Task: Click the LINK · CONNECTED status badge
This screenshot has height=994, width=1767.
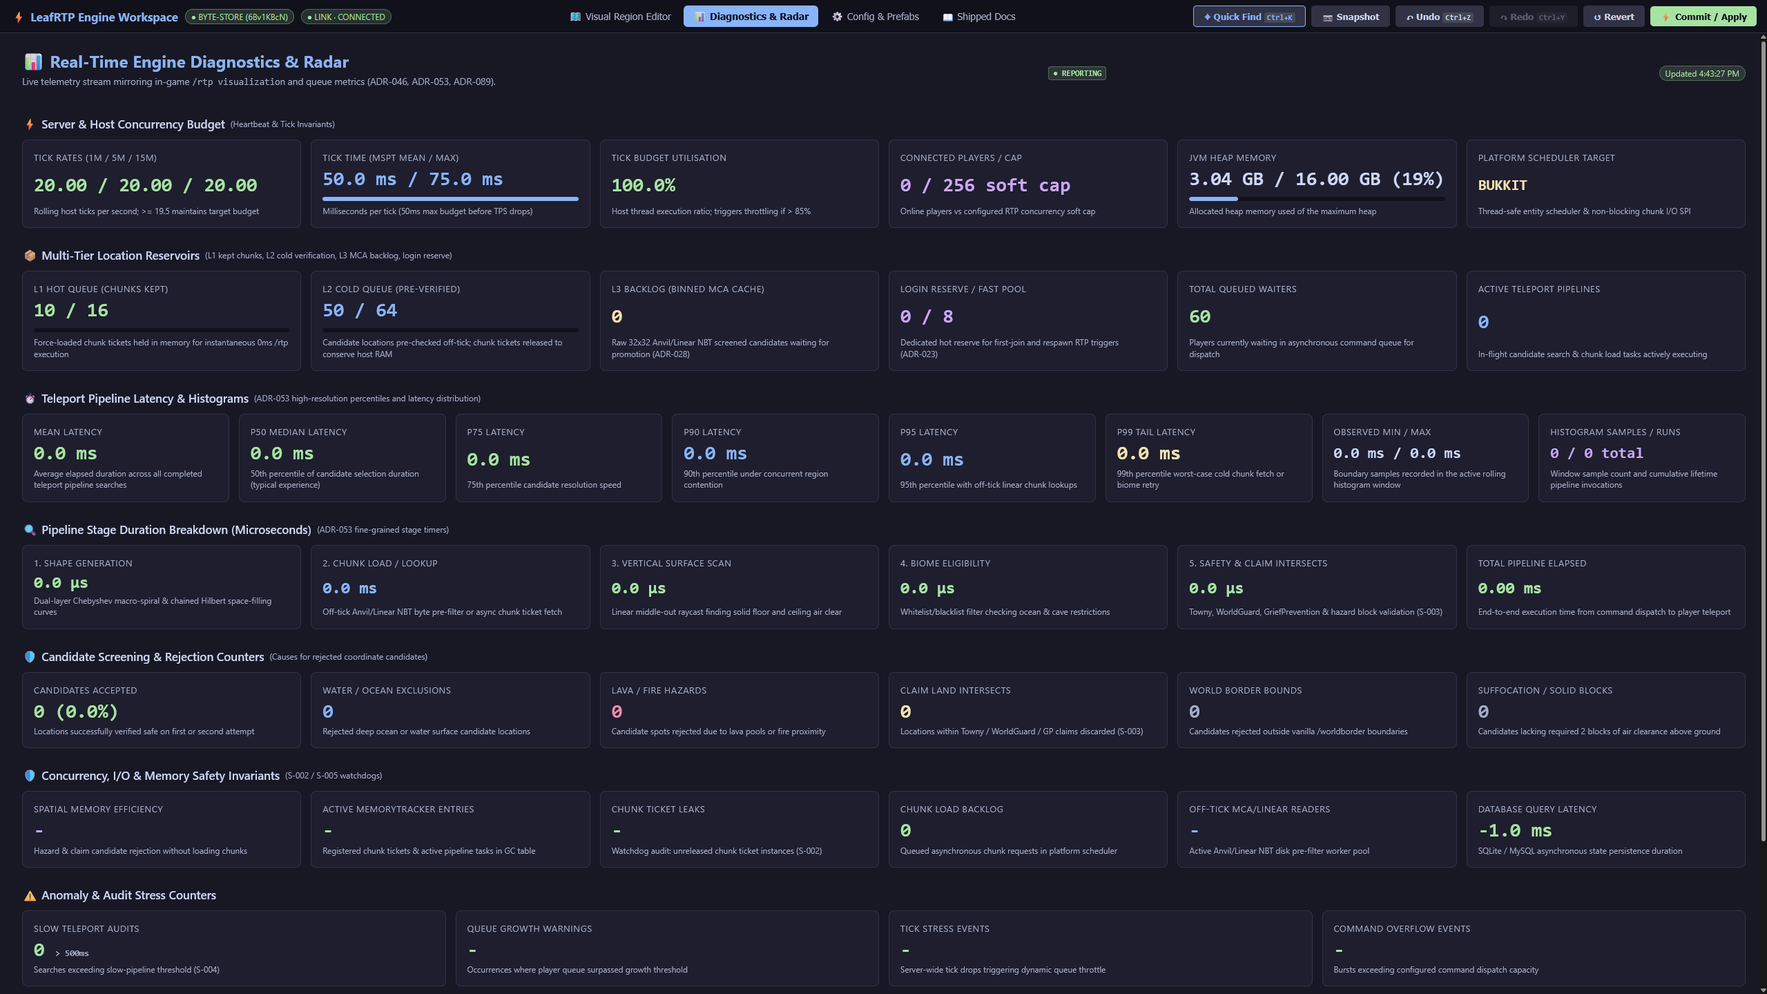Action: [346, 17]
